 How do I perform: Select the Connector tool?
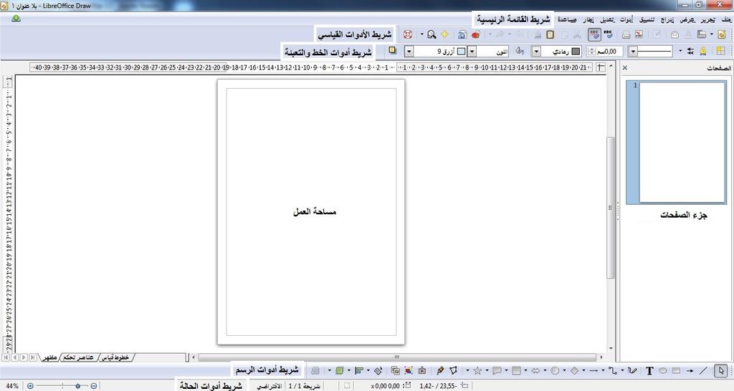click(613, 370)
